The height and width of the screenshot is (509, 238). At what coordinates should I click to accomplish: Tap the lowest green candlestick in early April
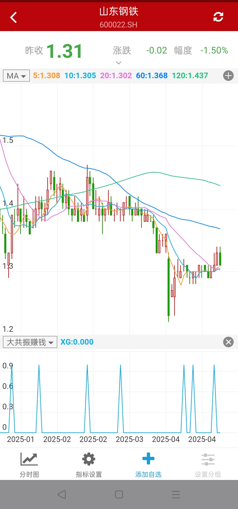169,287
